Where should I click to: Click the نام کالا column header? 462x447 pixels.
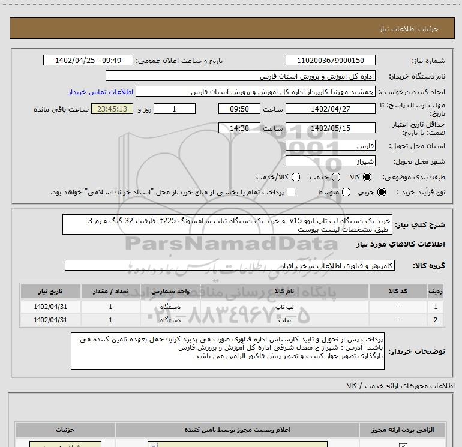click(x=284, y=292)
